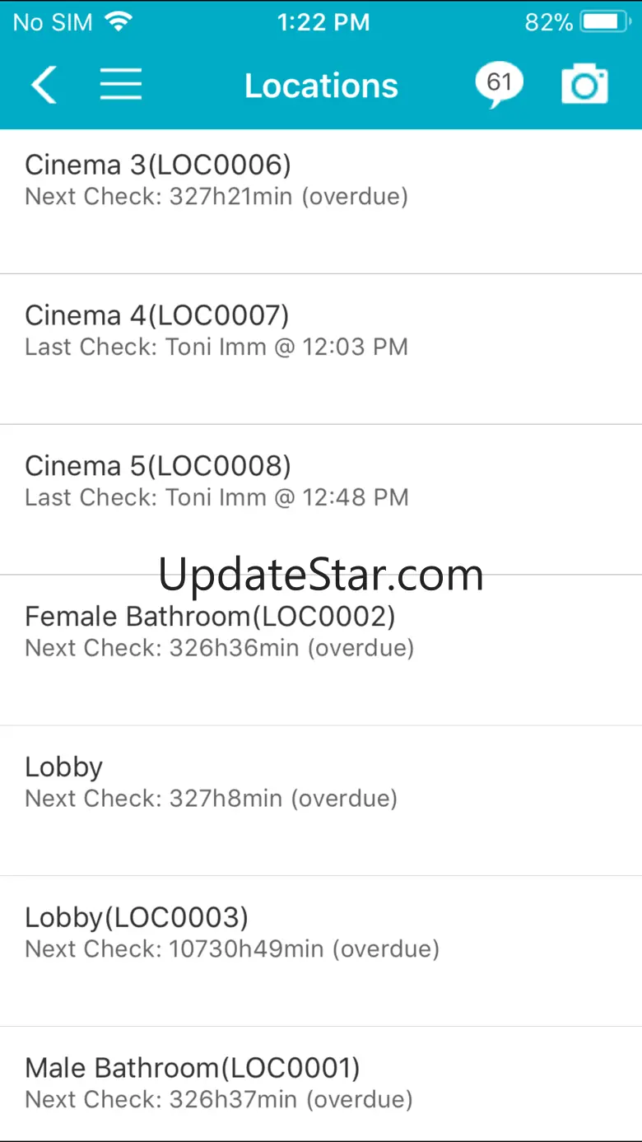This screenshot has height=1142, width=642.
Task: Open Cinema 5(LOC0008) from the list
Action: pos(321,500)
